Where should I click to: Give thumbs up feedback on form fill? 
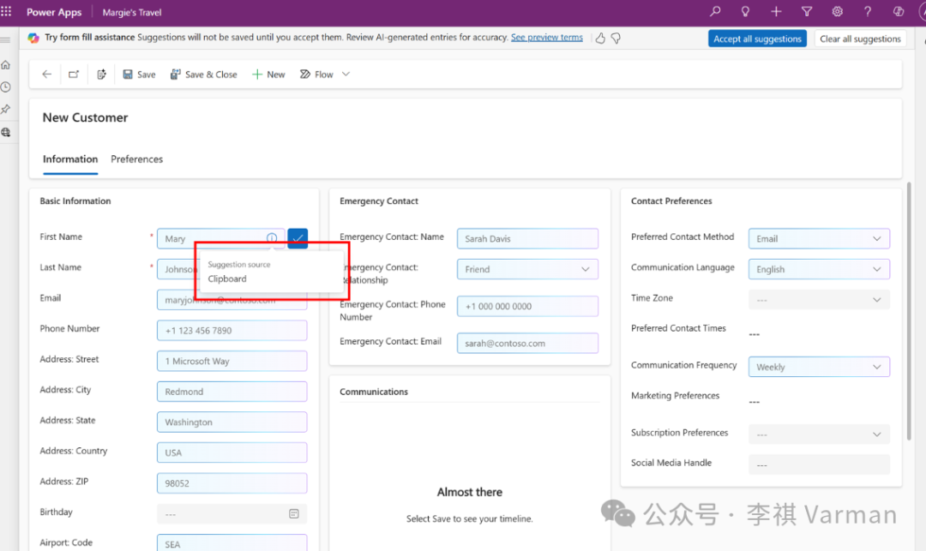pos(600,39)
